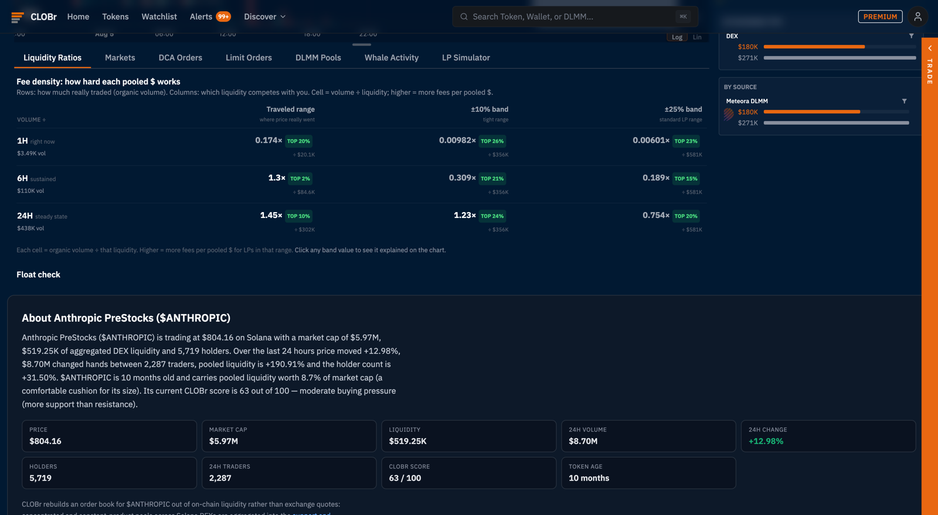
Task: Focus the Search Token, Wallet, or DLMM field
Action: (575, 16)
